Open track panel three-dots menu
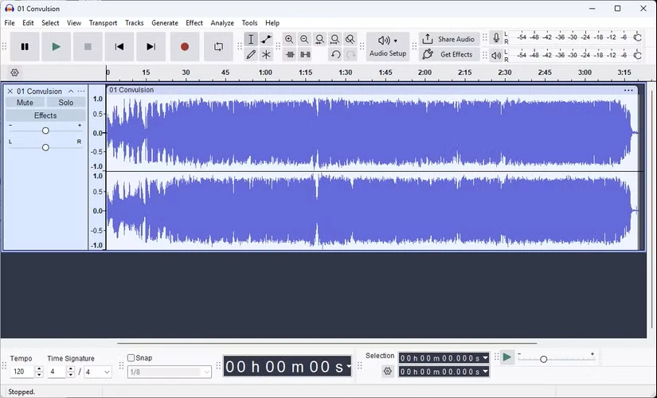 [x=81, y=92]
